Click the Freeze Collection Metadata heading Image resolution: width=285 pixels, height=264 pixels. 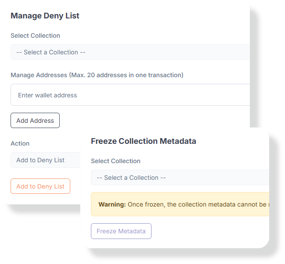click(144, 141)
